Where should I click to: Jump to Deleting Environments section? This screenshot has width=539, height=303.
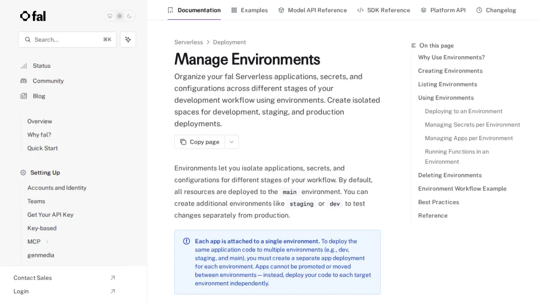(x=450, y=175)
